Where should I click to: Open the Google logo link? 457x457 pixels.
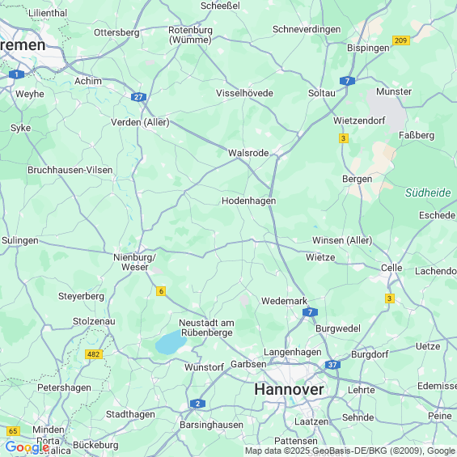27,447
